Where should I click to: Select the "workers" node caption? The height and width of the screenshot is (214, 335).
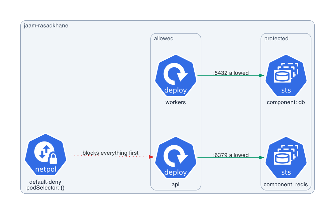tap(176, 102)
